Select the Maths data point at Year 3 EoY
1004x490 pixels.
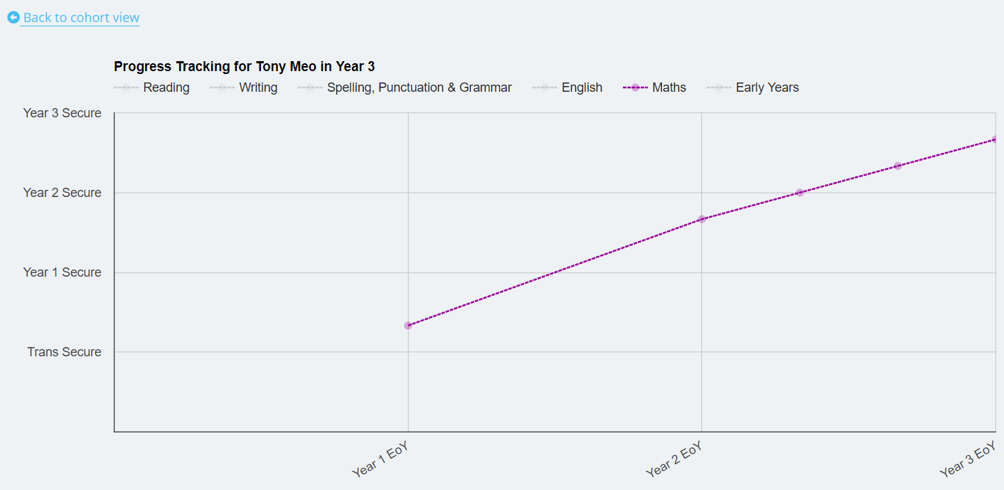995,139
